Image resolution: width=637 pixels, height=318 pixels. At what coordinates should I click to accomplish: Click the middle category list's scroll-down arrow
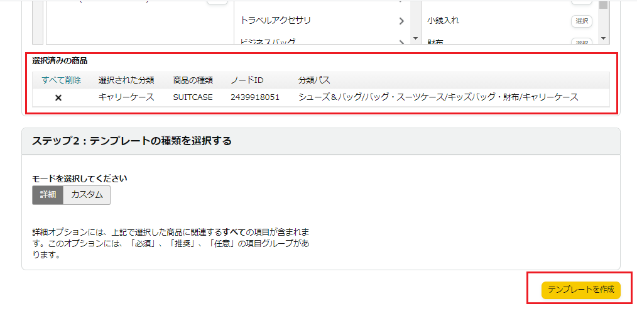(415, 38)
